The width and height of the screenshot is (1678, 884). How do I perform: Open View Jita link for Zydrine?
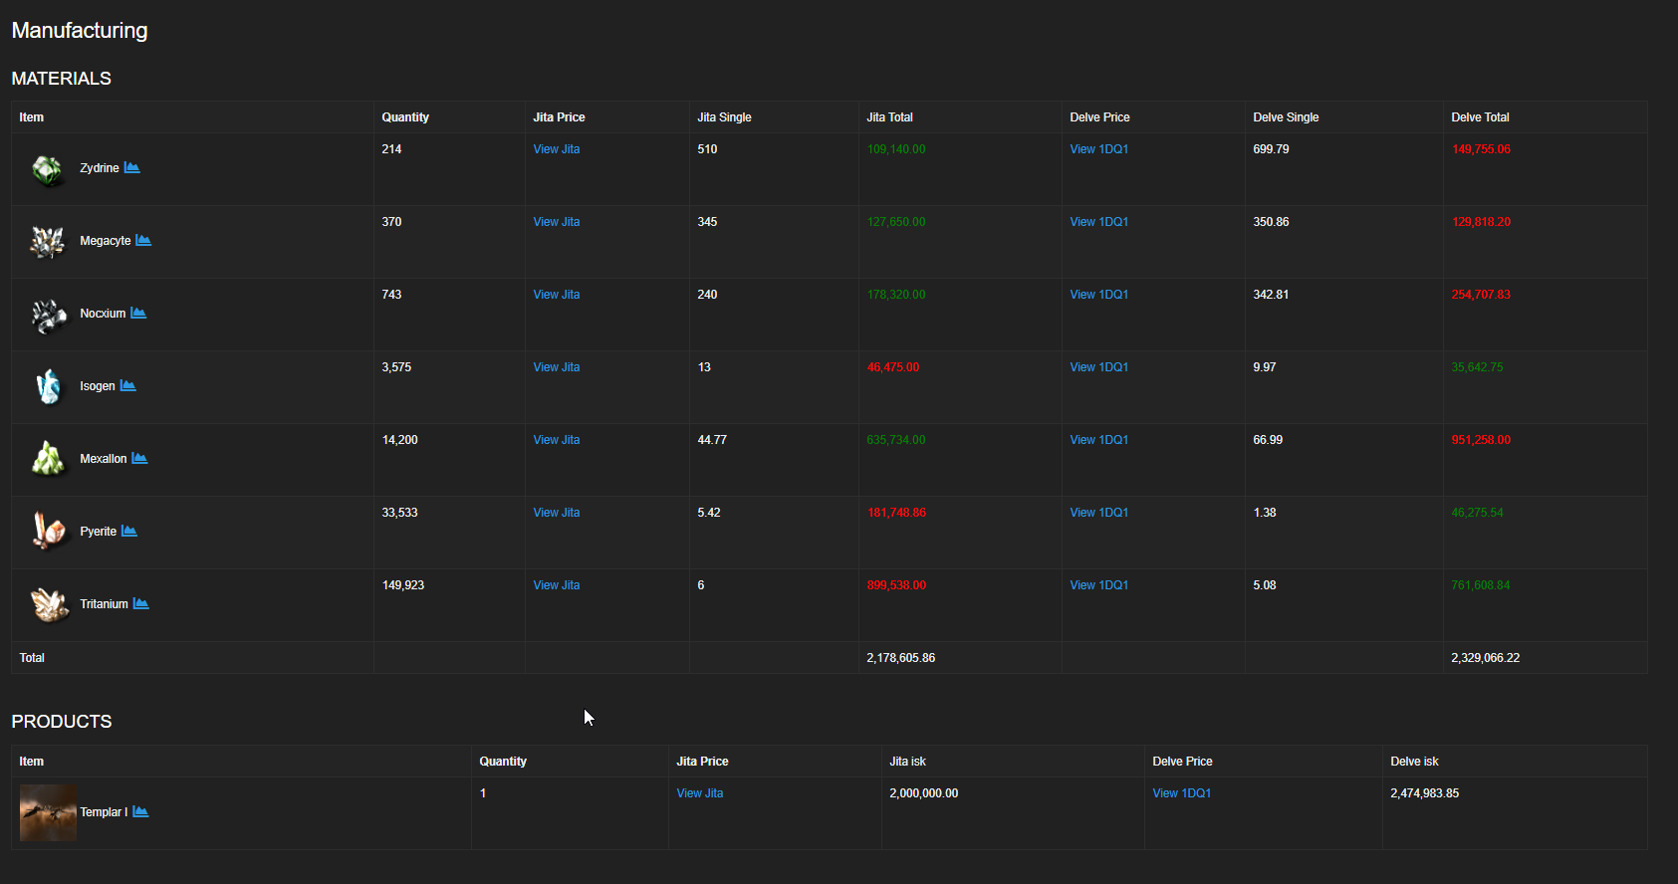click(556, 149)
